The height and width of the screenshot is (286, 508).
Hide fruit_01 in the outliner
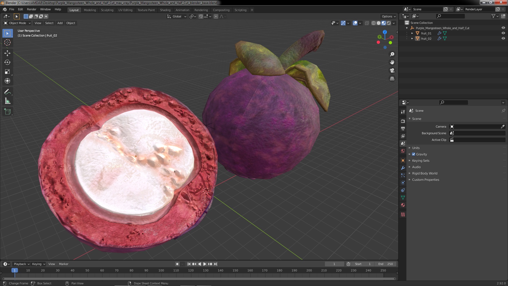pos(503,33)
